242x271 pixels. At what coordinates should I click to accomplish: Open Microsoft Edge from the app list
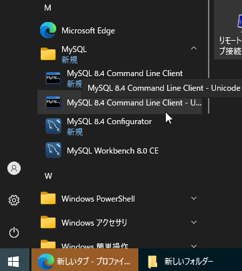click(x=120, y=30)
